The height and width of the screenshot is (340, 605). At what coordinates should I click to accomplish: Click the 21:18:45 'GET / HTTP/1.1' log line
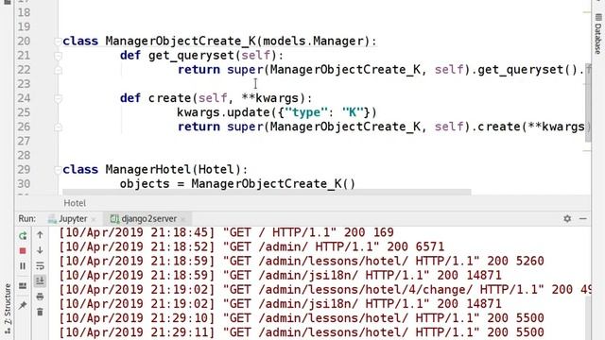tap(226, 232)
